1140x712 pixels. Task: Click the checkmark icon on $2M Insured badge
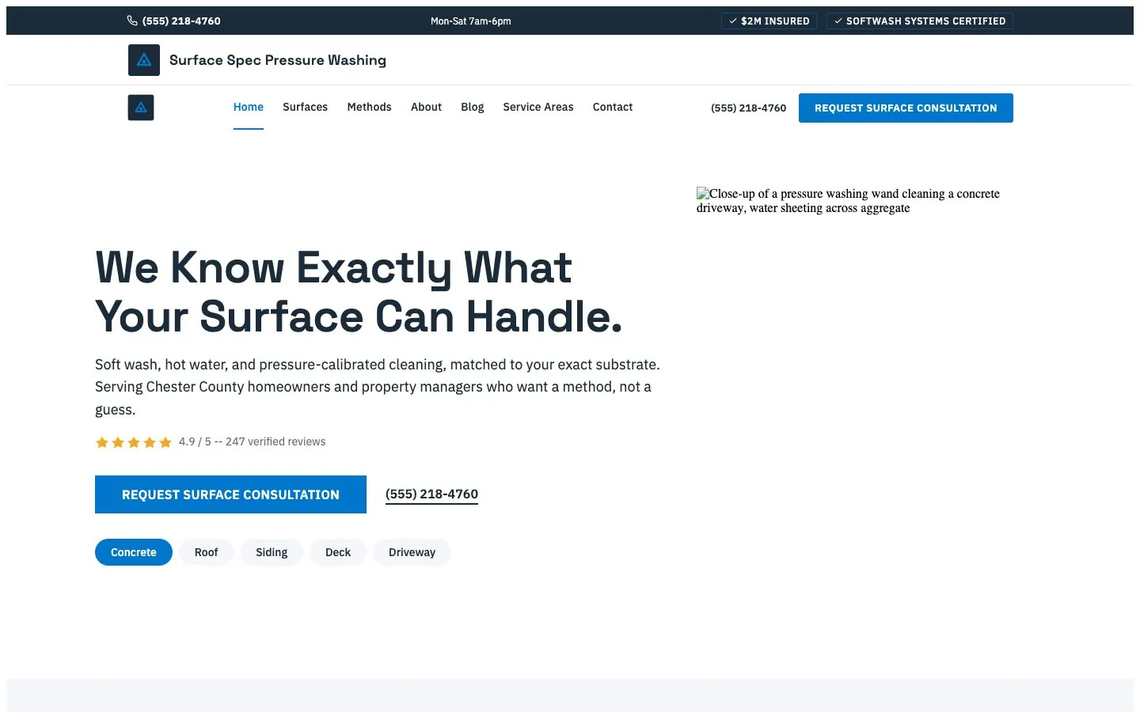(733, 21)
